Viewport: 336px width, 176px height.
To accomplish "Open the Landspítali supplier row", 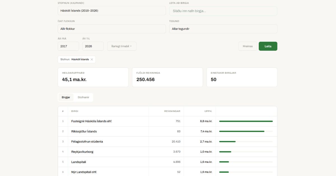I will tap(79, 162).
